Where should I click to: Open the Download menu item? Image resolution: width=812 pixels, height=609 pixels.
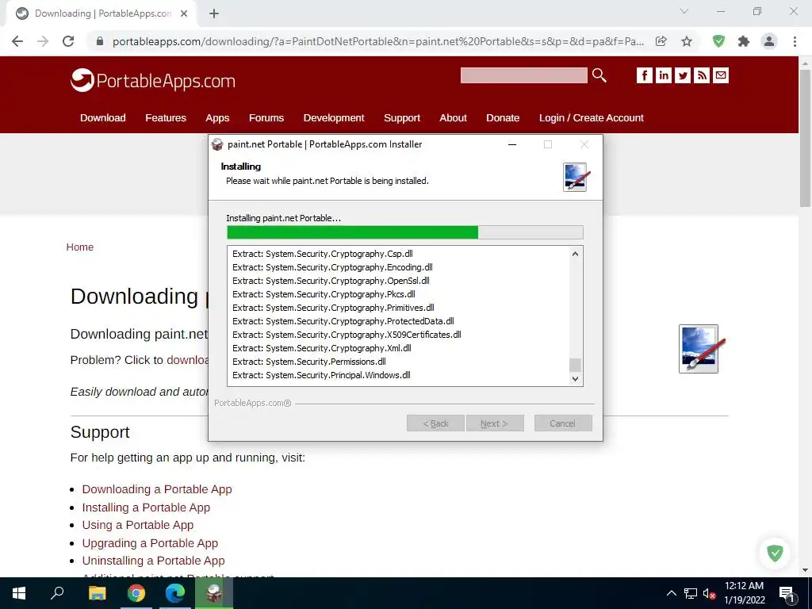click(x=102, y=118)
